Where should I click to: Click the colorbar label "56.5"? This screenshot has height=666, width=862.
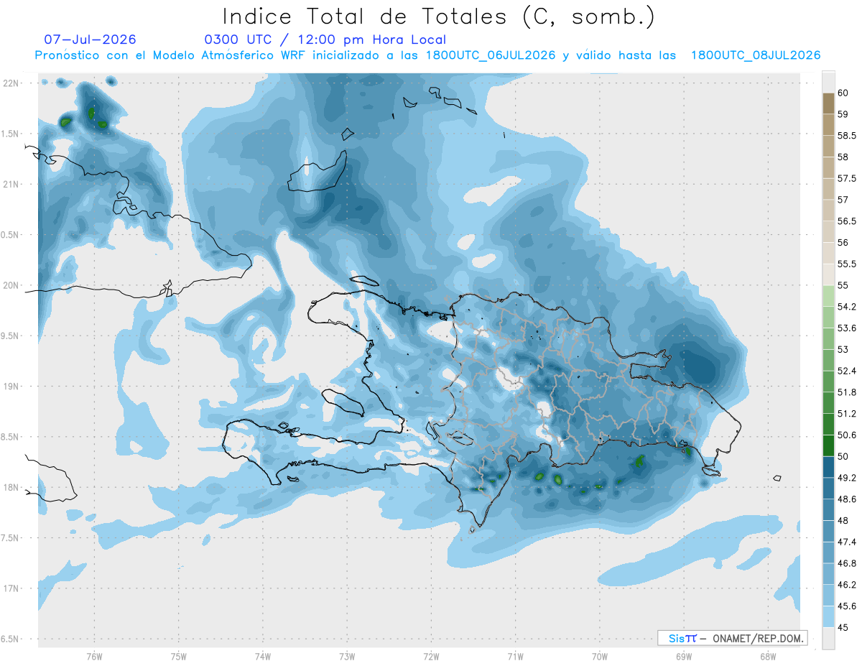tap(846, 221)
